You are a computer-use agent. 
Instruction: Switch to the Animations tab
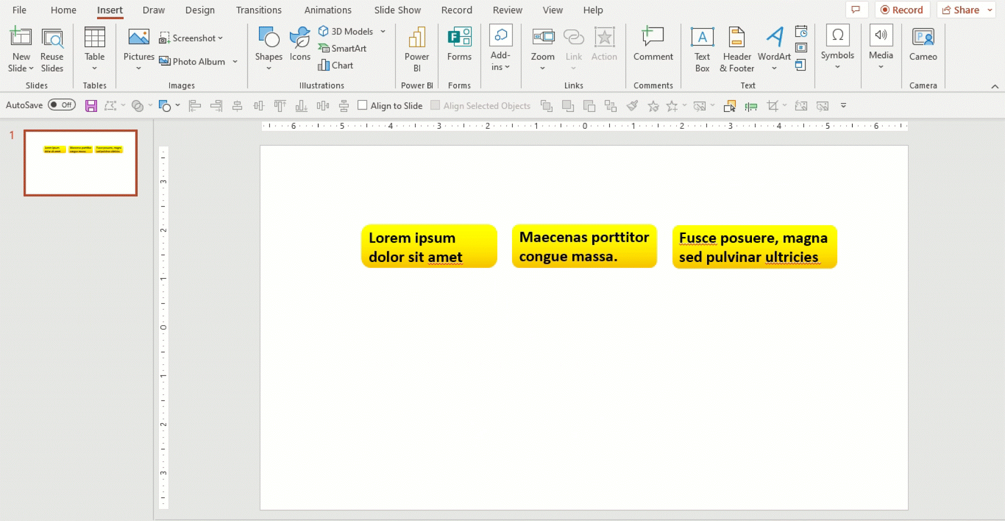pyautogui.click(x=328, y=10)
